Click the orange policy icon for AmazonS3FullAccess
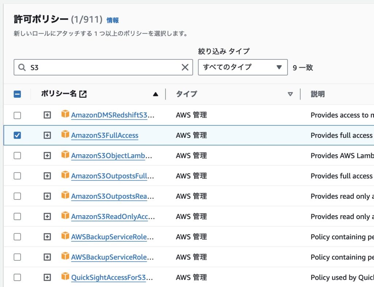 click(65, 134)
